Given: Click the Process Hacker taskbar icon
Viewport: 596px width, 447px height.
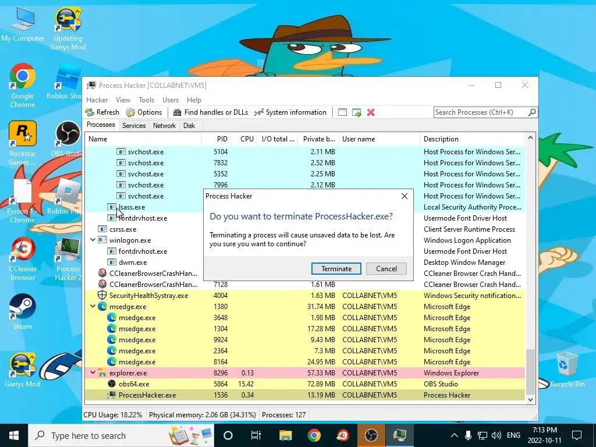Looking at the screenshot, I should pos(400,435).
